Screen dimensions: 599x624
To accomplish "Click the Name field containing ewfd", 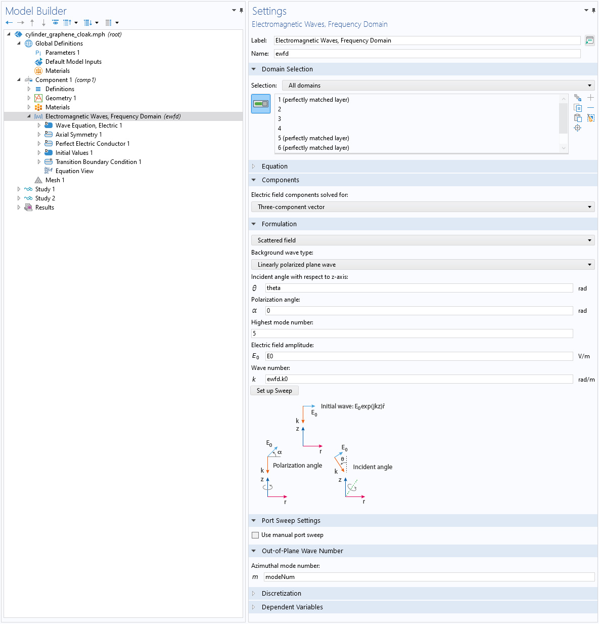I will click(427, 54).
